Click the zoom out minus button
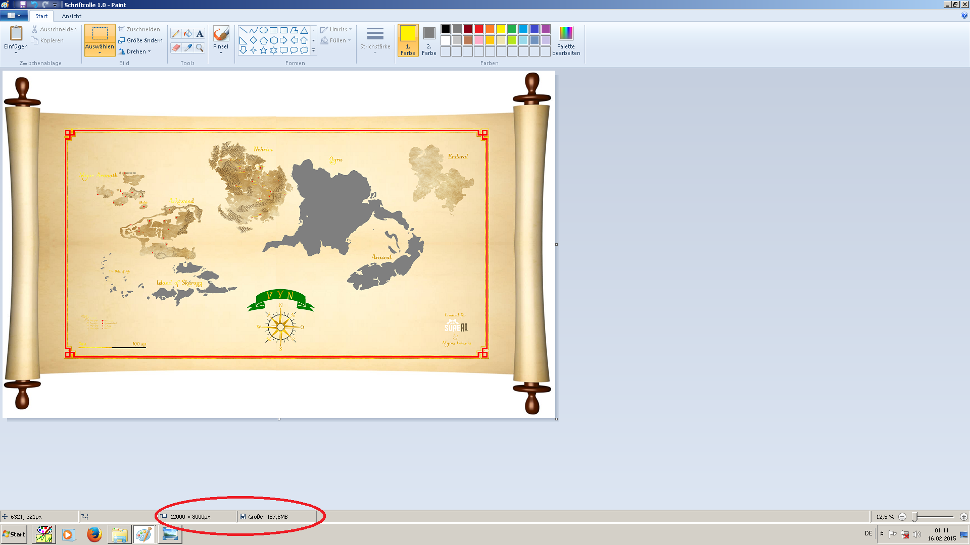Viewport: 970px width, 545px height. [902, 517]
